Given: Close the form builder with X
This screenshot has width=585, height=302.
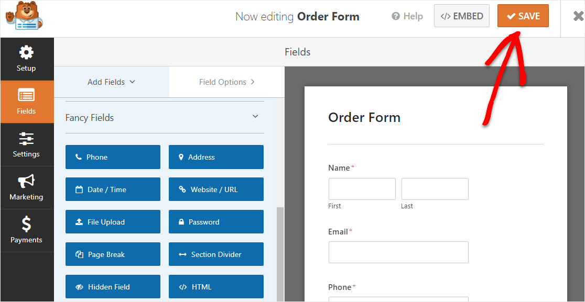Looking at the screenshot, I should (x=579, y=16).
